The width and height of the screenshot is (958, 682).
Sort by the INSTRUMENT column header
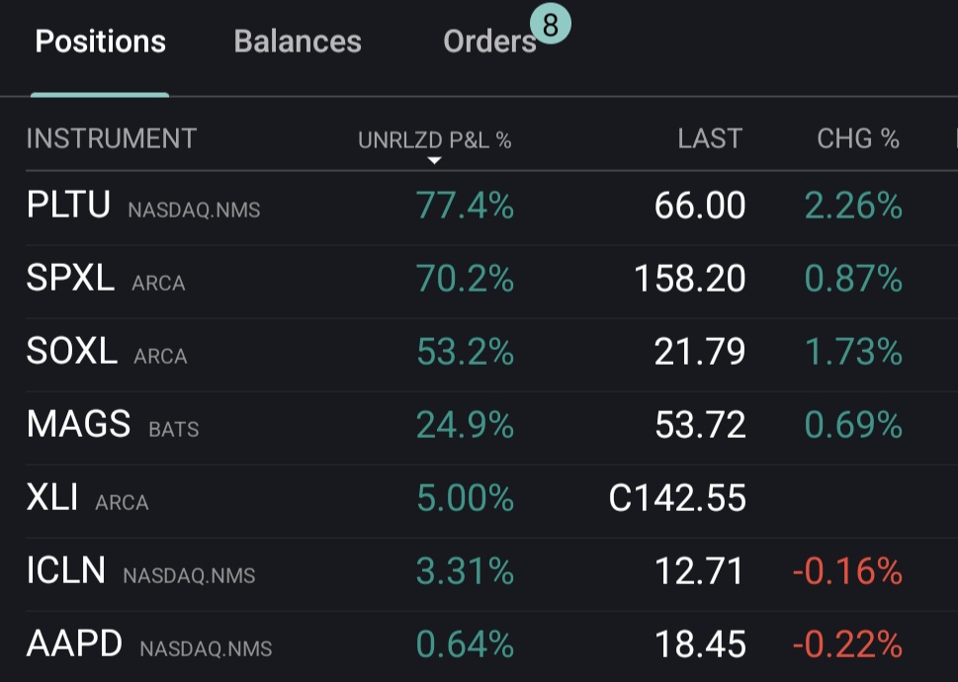pos(111,139)
